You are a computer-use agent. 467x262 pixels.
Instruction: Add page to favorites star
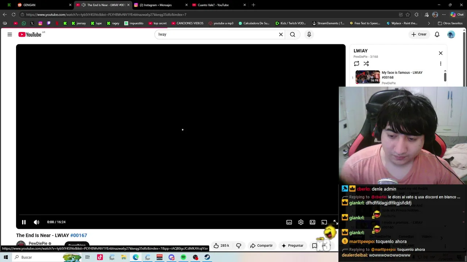click(x=408, y=15)
